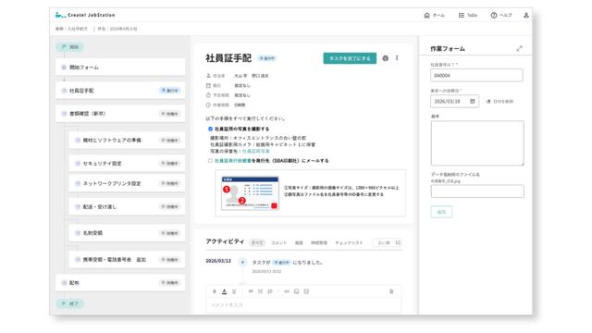592x333 pixels.
Task: Apply underline in the comment editor
Action: click(234, 291)
